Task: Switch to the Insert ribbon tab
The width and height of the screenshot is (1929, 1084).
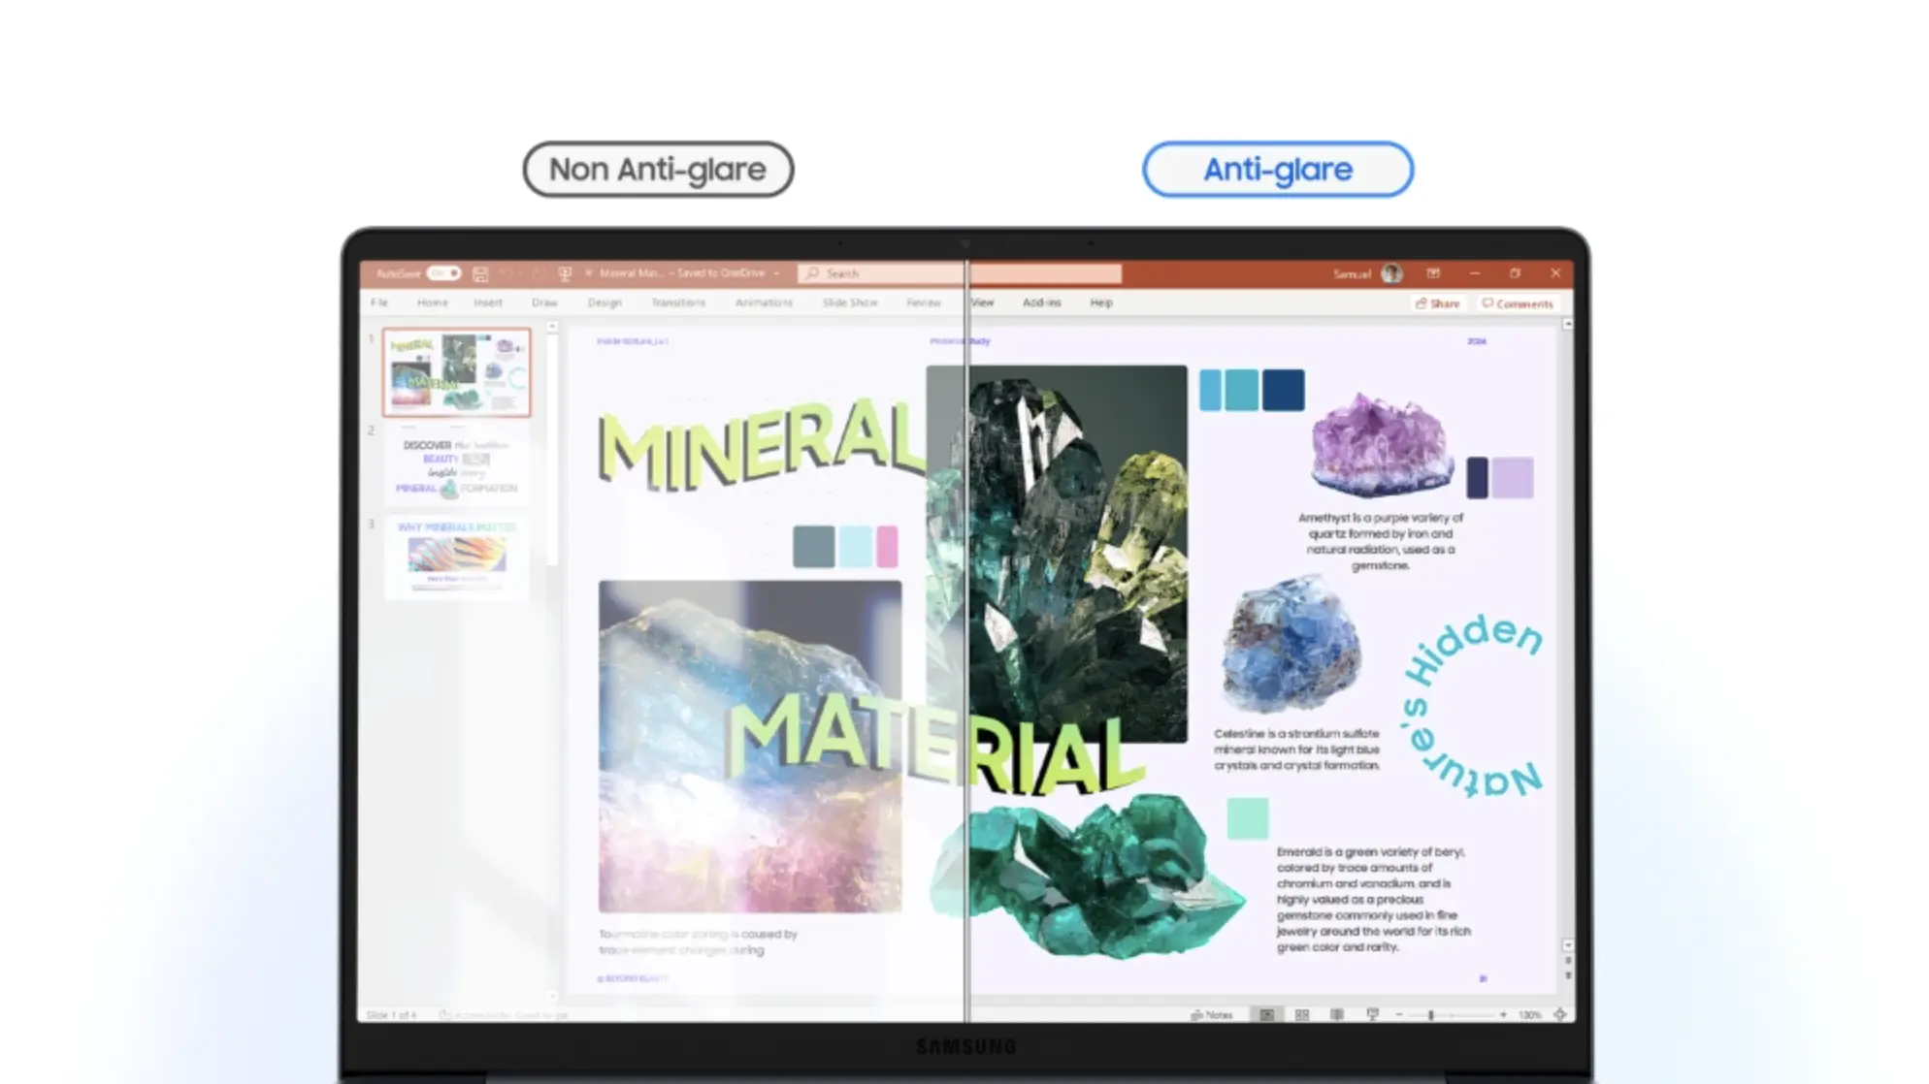Action: coord(488,303)
